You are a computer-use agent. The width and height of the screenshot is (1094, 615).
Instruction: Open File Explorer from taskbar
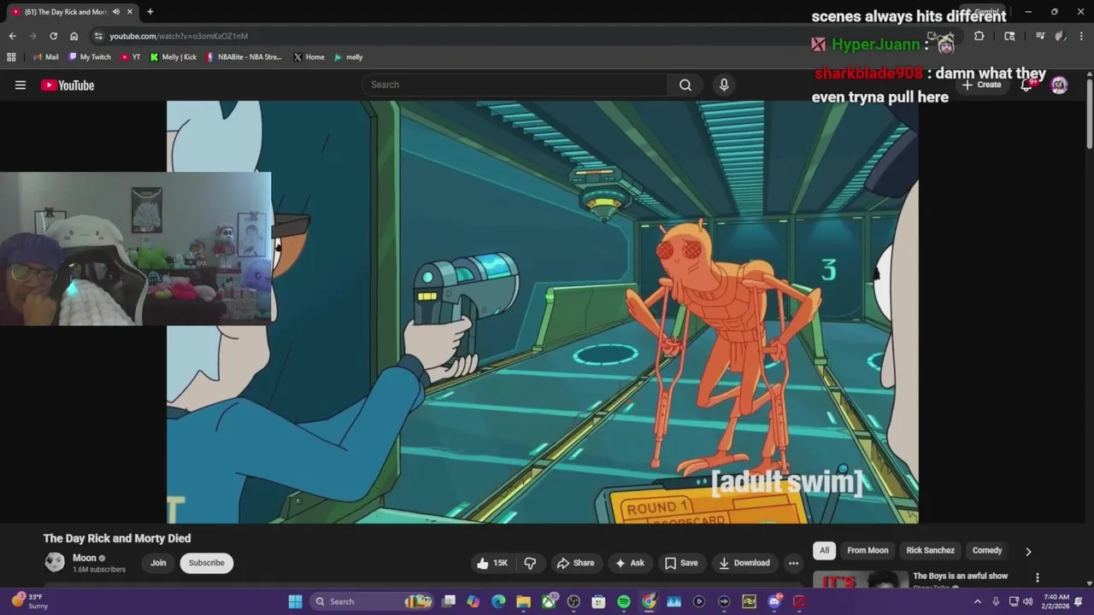click(x=523, y=601)
